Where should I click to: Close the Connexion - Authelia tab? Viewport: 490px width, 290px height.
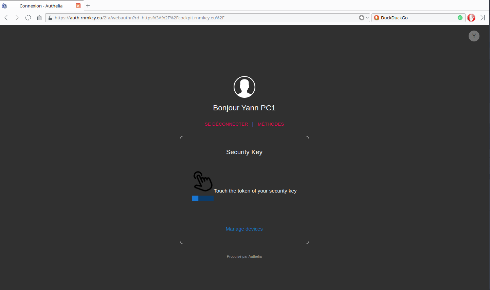point(78,6)
